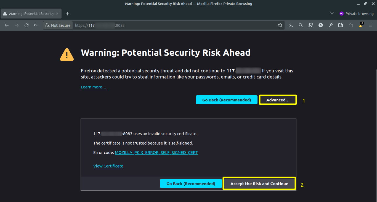The height and width of the screenshot is (202, 377).
Task: Bookmark this page via the star icon
Action: 280,25
